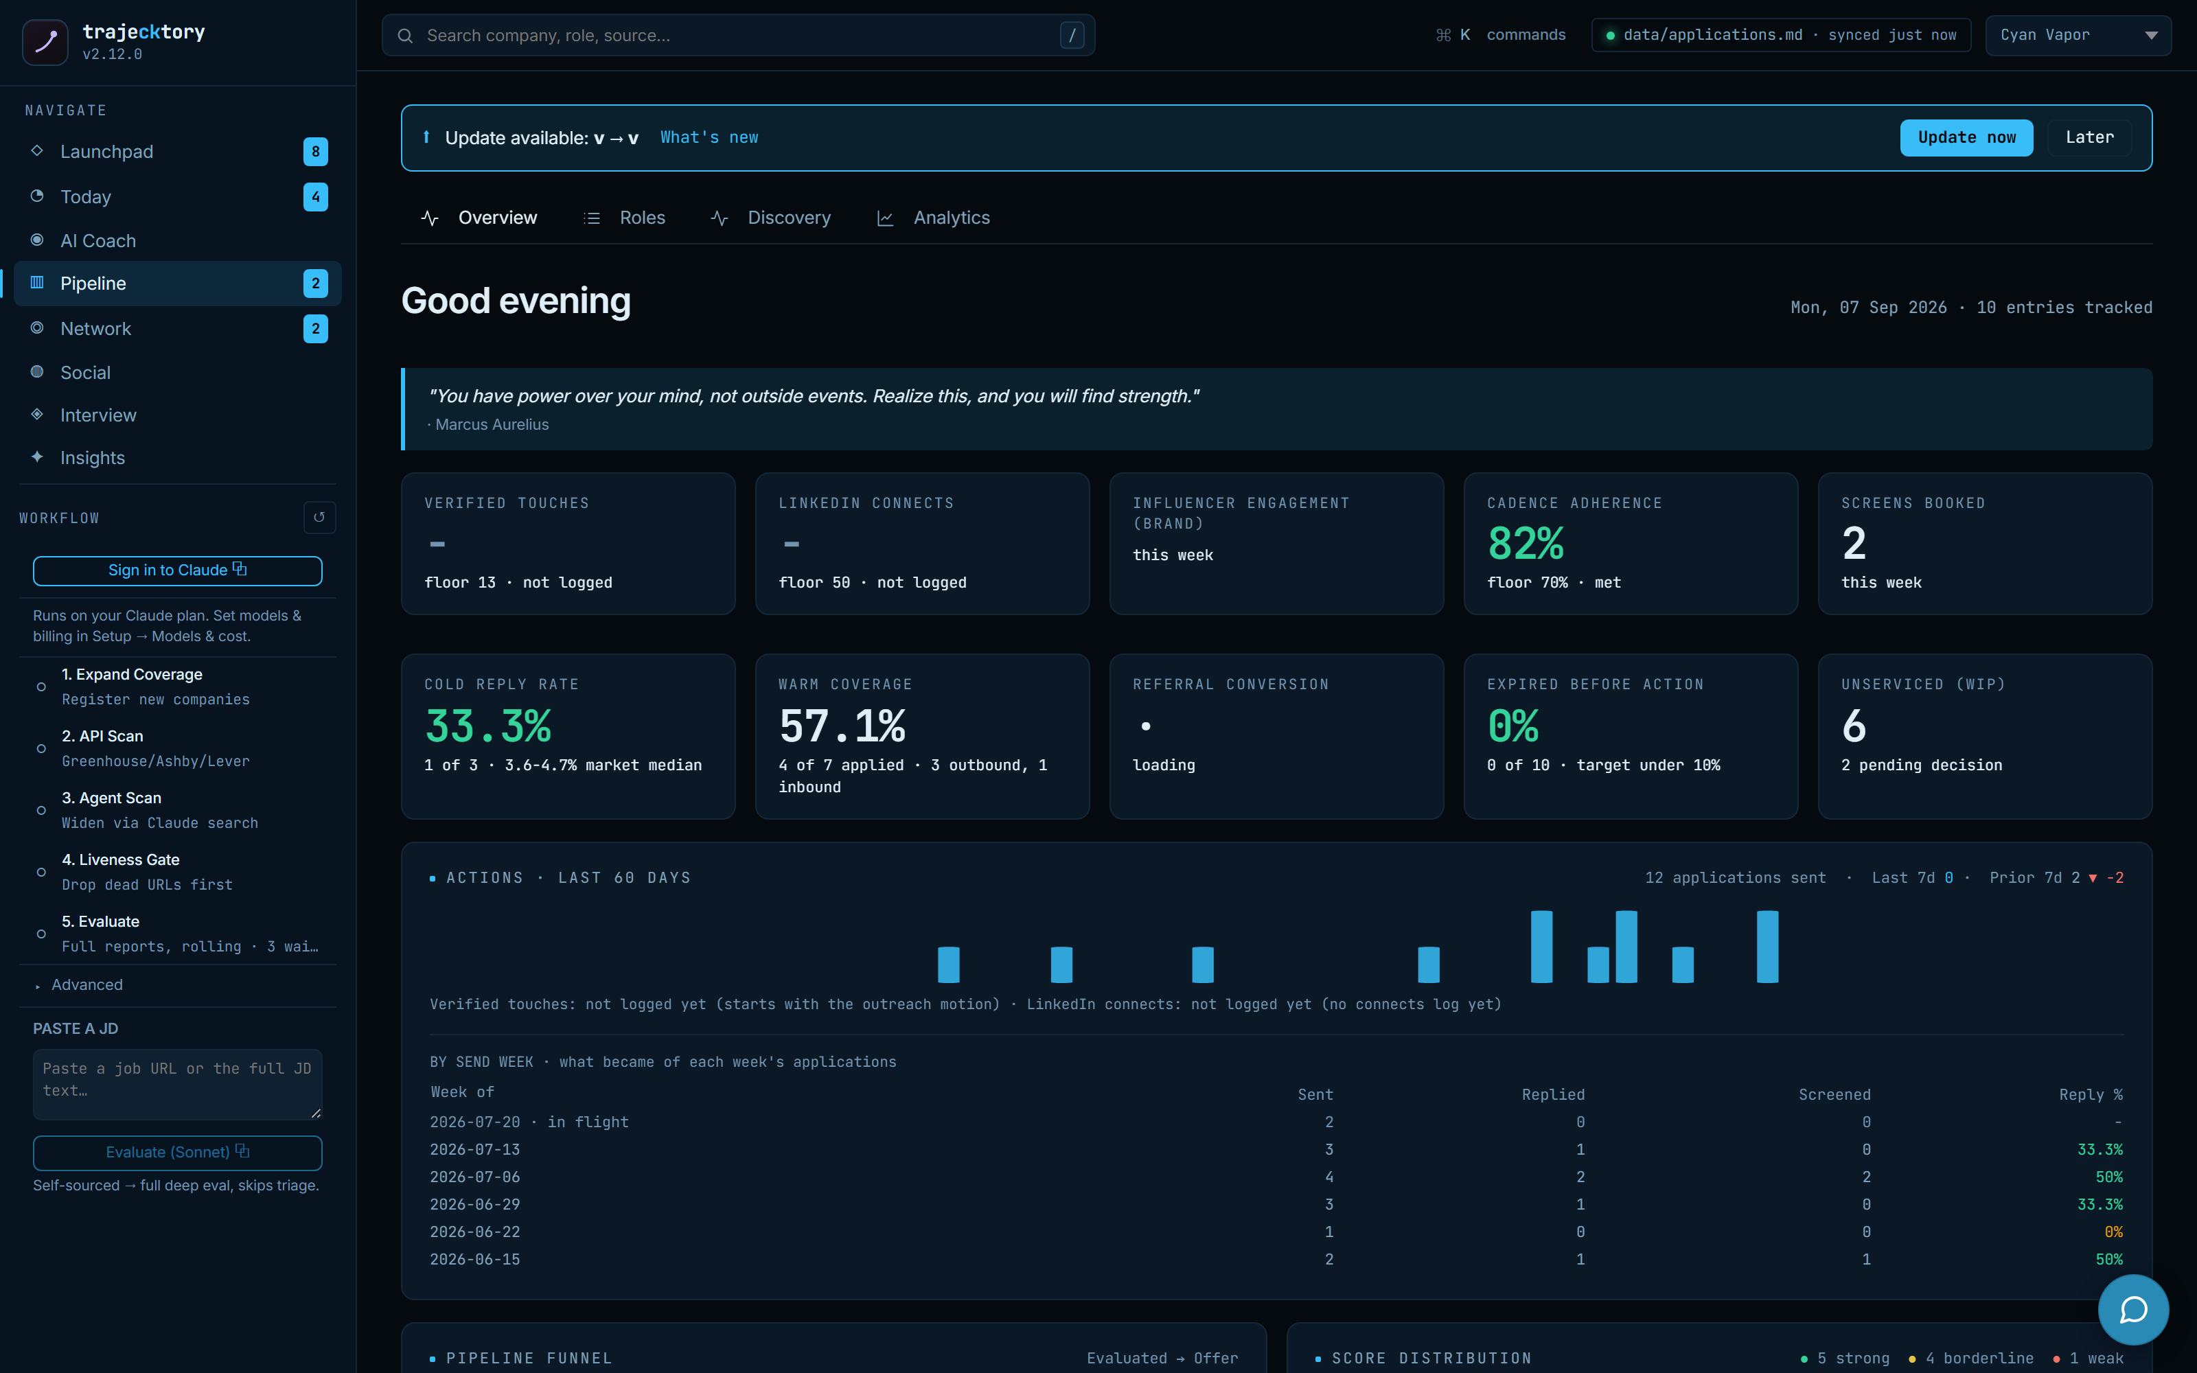Click the Analytics chart icon
The width and height of the screenshot is (2197, 1373).
pos(885,218)
